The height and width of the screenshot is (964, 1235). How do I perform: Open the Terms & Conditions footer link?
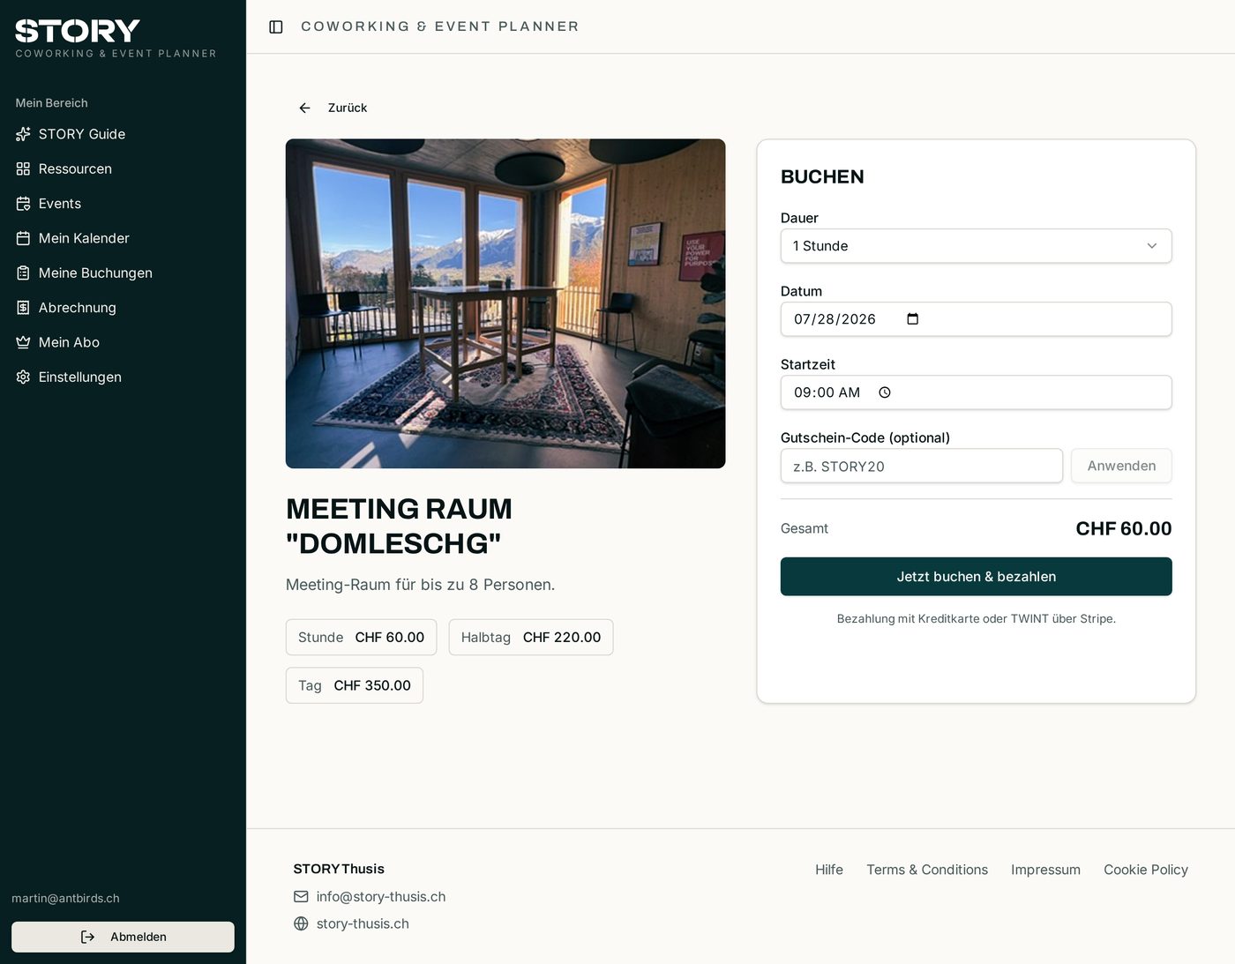[x=927, y=870]
